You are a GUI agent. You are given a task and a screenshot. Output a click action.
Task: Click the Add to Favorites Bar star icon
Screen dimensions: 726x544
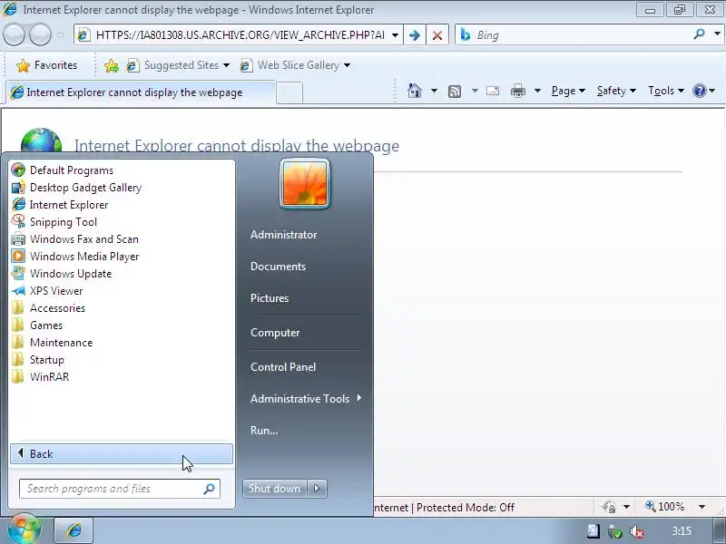click(111, 65)
